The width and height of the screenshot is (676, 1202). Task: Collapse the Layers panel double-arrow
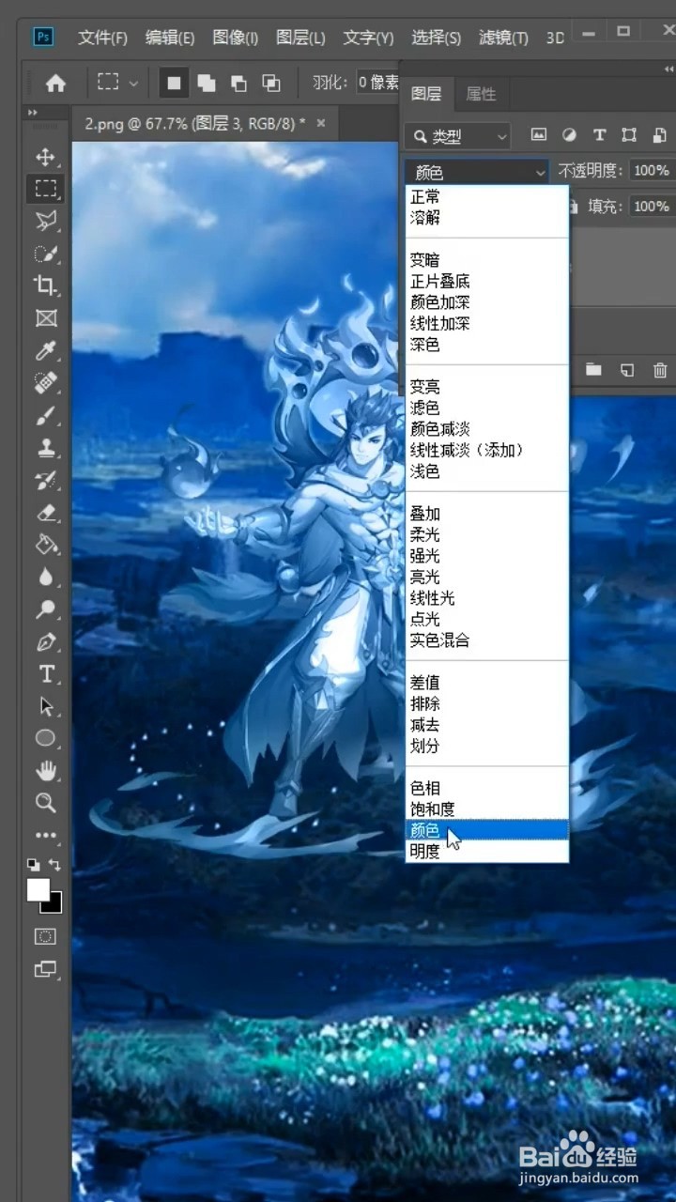point(668,68)
